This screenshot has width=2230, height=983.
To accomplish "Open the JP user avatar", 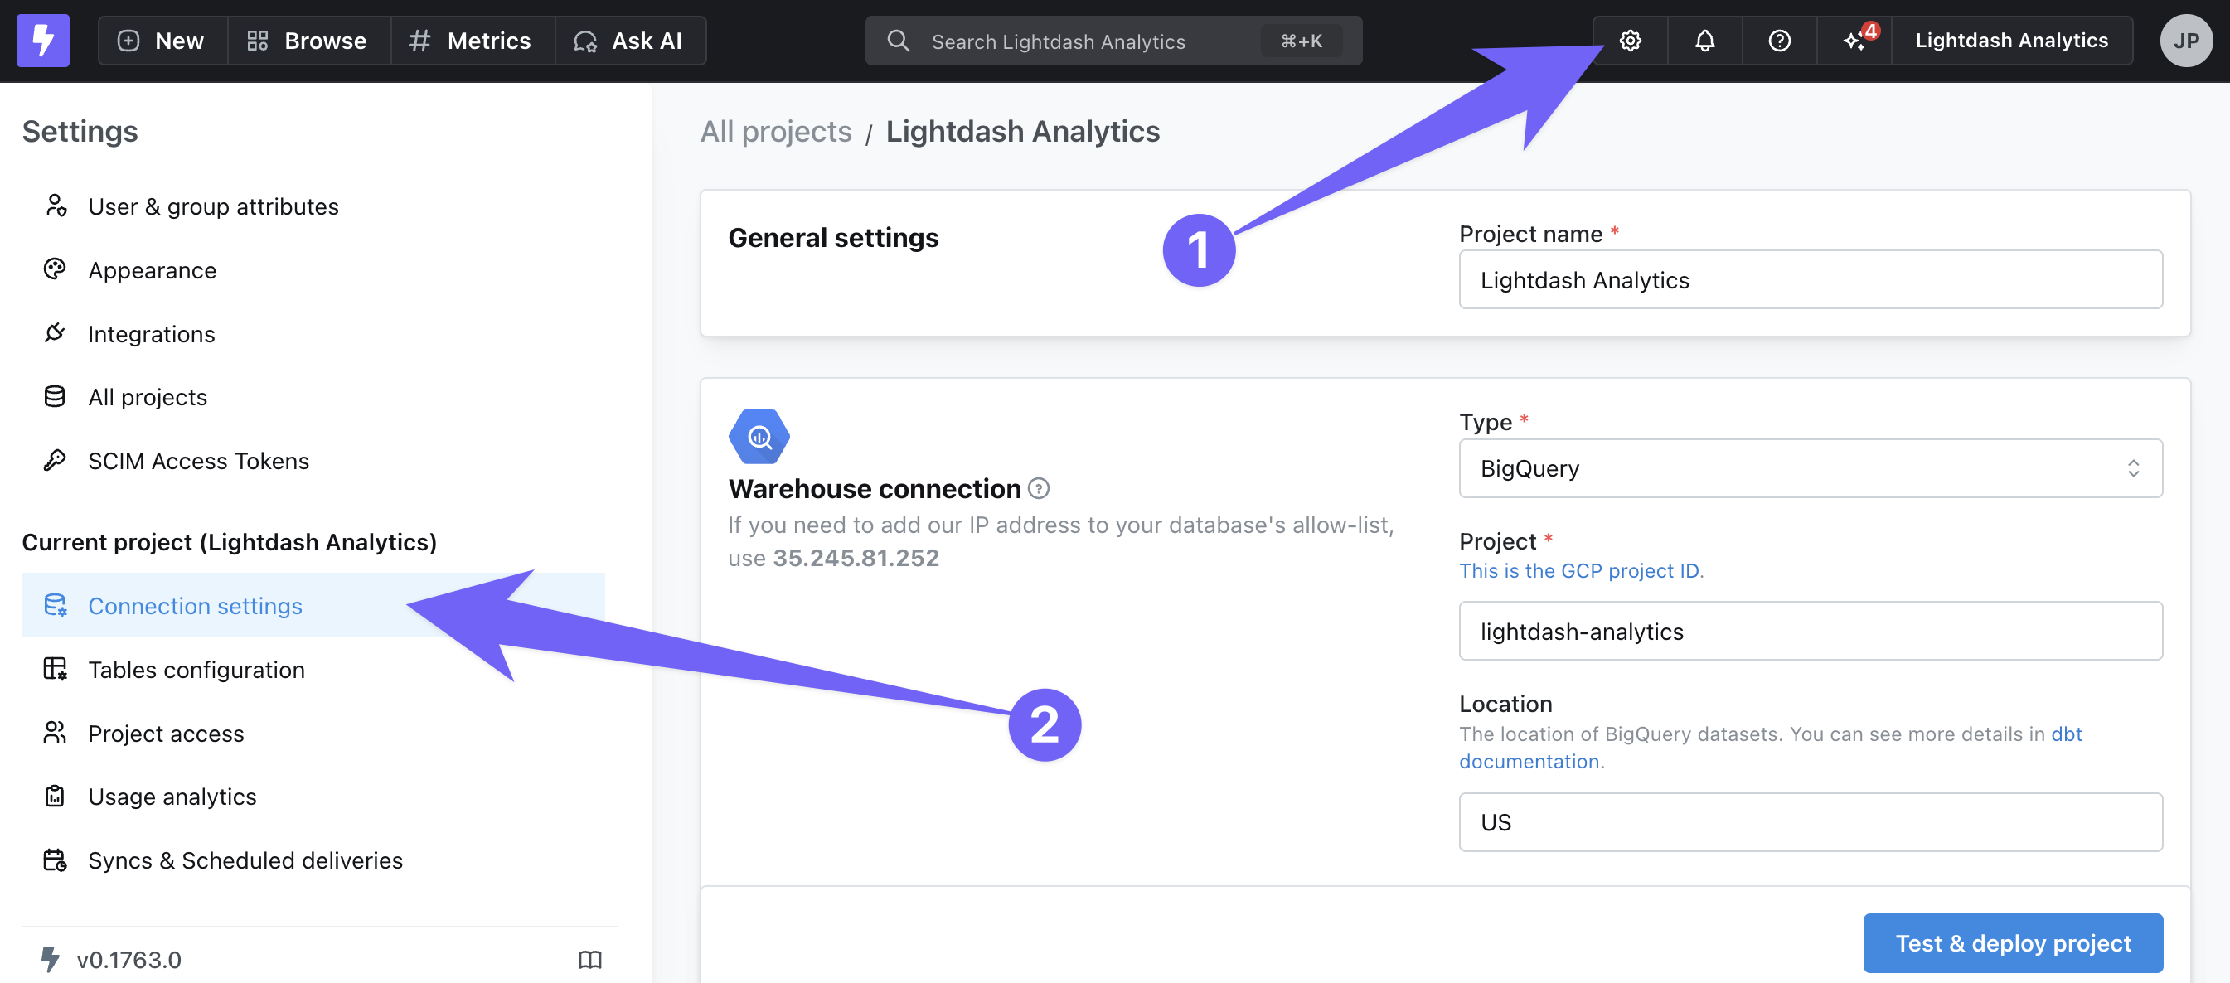I will point(2185,41).
